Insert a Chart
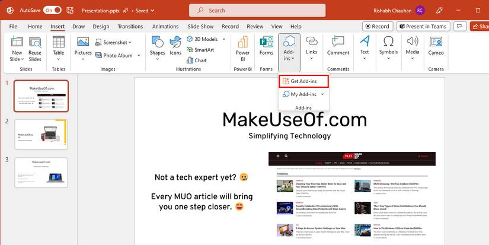The width and height of the screenshot is (489, 245). [x=196, y=61]
